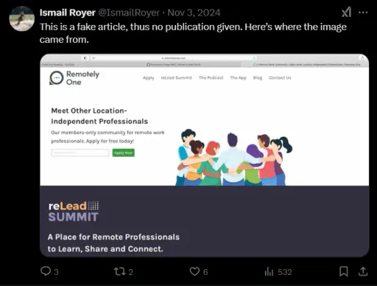Viewport: 377px width, 286px height.
Task: View tweet analytics showing 532 views
Action: coord(278,272)
